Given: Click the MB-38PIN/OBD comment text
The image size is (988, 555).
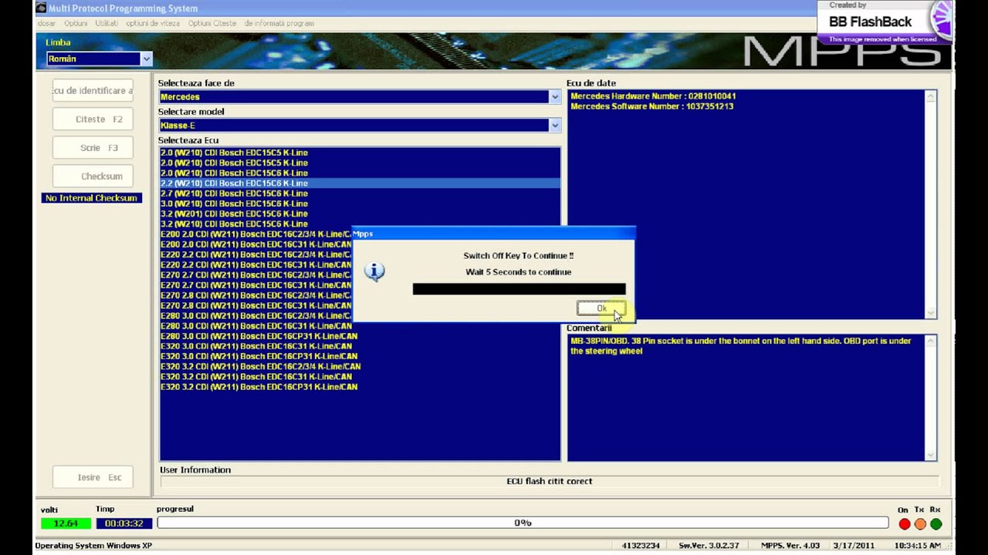Looking at the screenshot, I should pyautogui.click(x=741, y=346).
